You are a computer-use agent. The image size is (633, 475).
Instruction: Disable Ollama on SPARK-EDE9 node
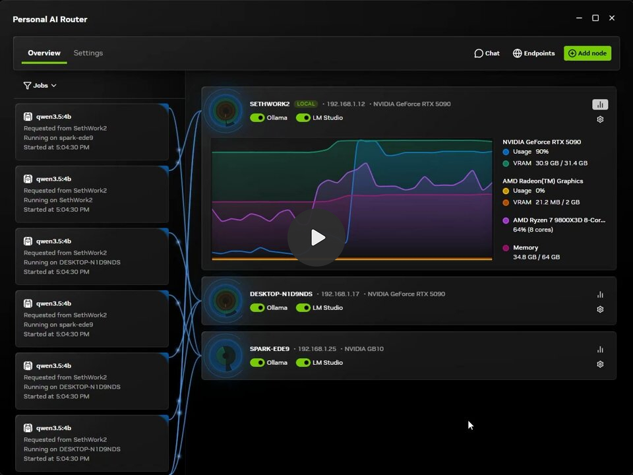257,363
